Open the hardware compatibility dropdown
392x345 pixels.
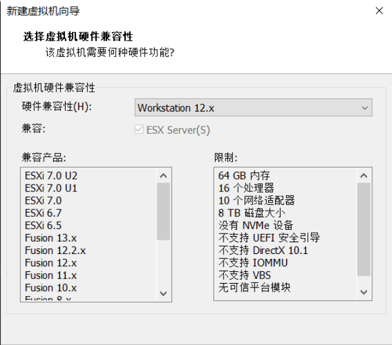coord(253,108)
